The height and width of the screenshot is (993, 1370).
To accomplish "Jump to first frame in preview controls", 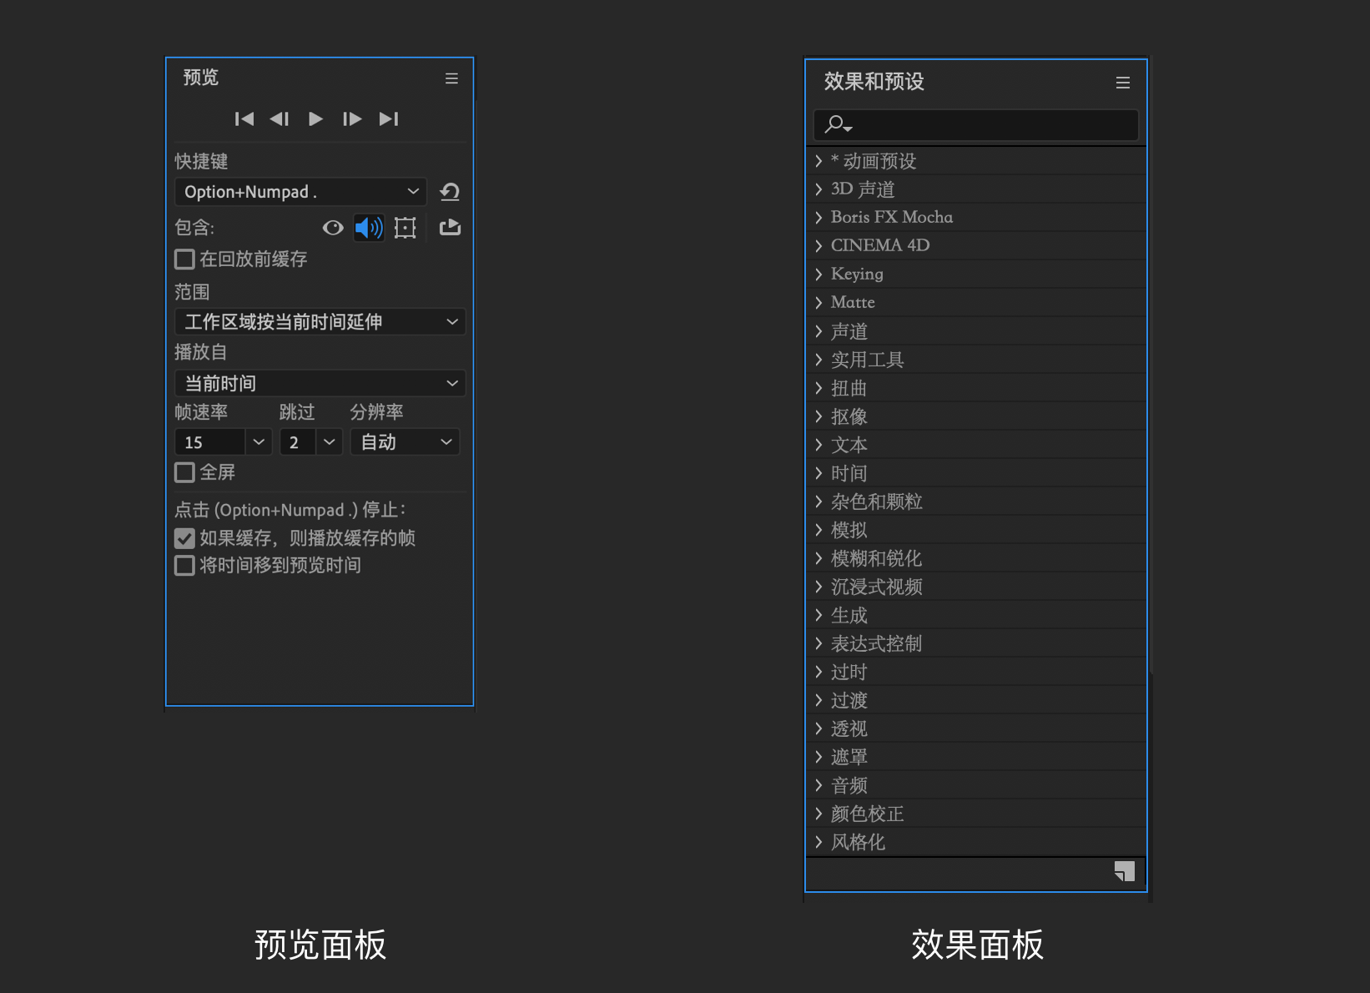I will pos(244,119).
